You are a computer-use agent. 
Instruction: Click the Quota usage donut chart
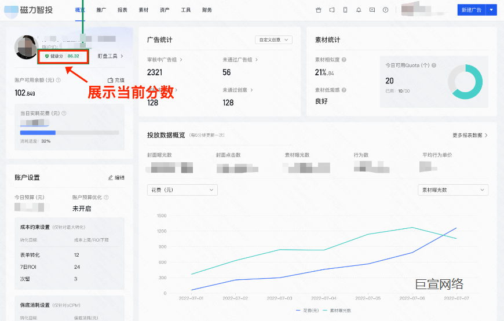[465, 82]
